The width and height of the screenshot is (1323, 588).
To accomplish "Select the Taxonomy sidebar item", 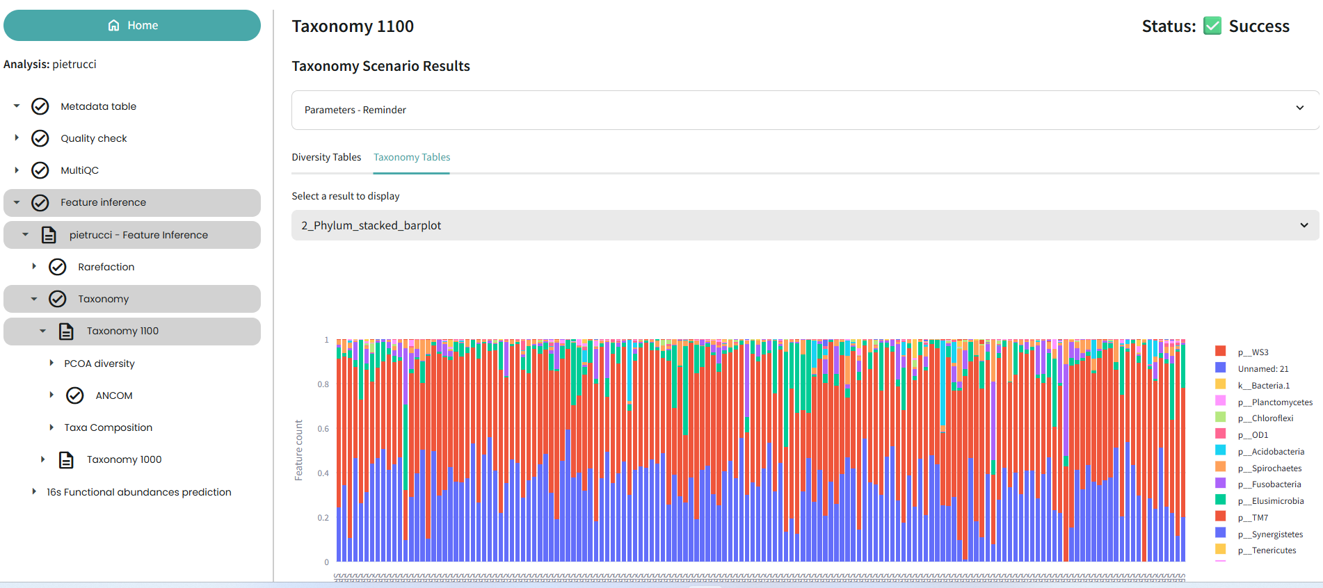I will (x=104, y=299).
